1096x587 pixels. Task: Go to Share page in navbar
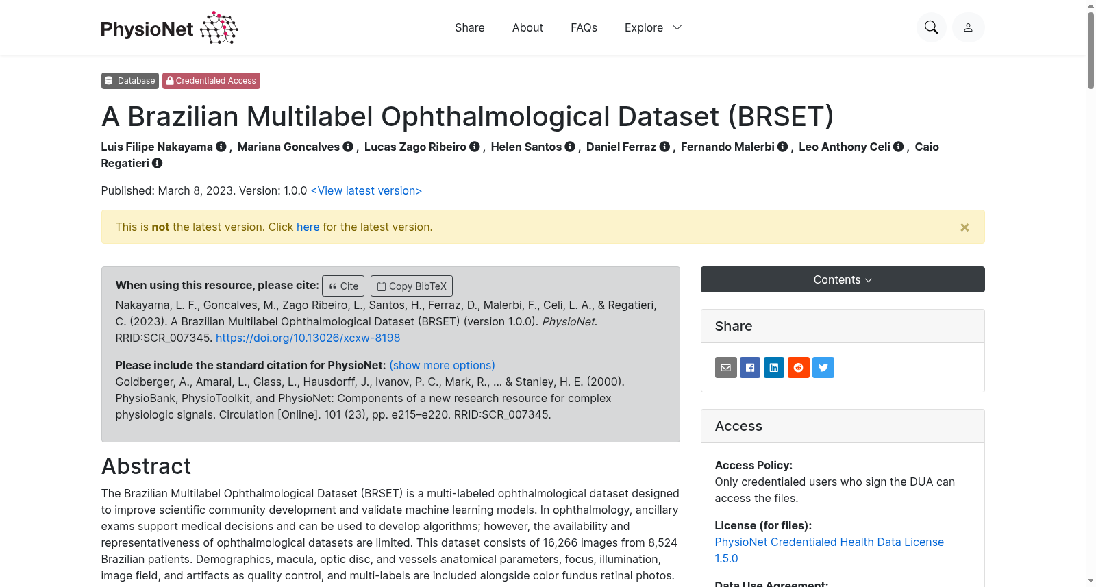pyautogui.click(x=470, y=27)
